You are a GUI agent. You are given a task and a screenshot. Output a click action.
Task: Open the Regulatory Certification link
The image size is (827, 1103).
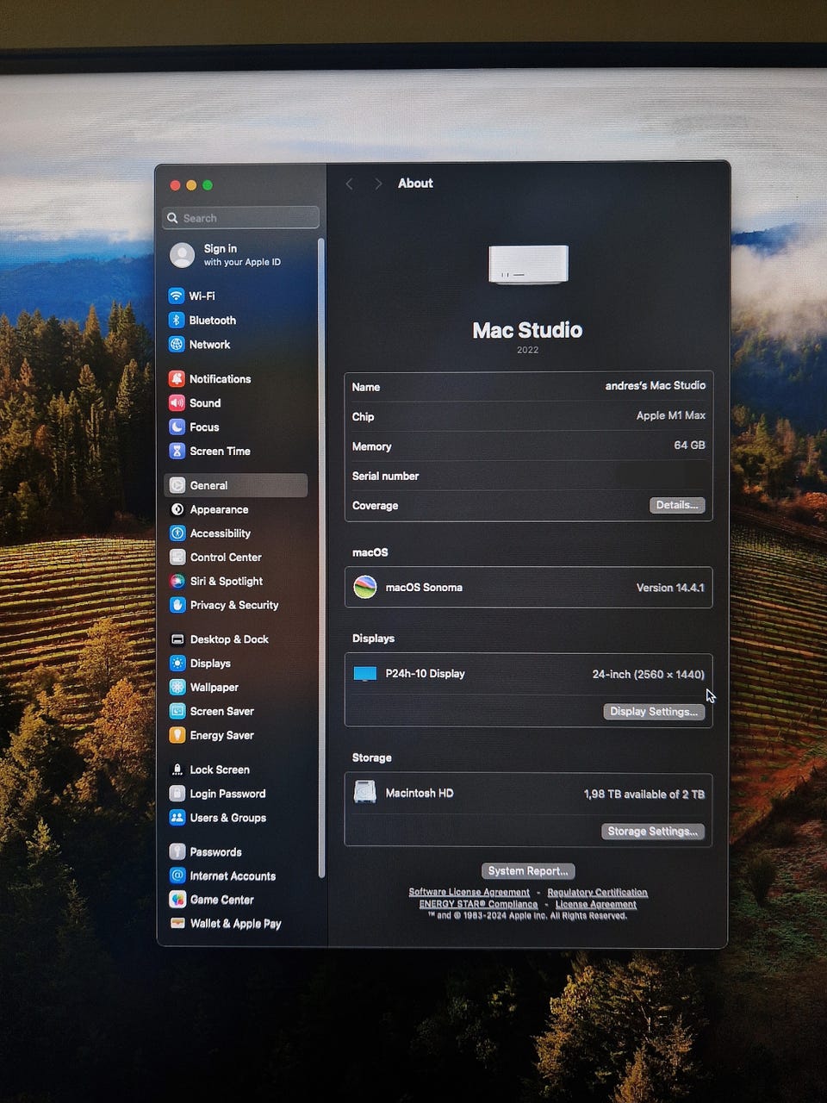pyautogui.click(x=597, y=892)
